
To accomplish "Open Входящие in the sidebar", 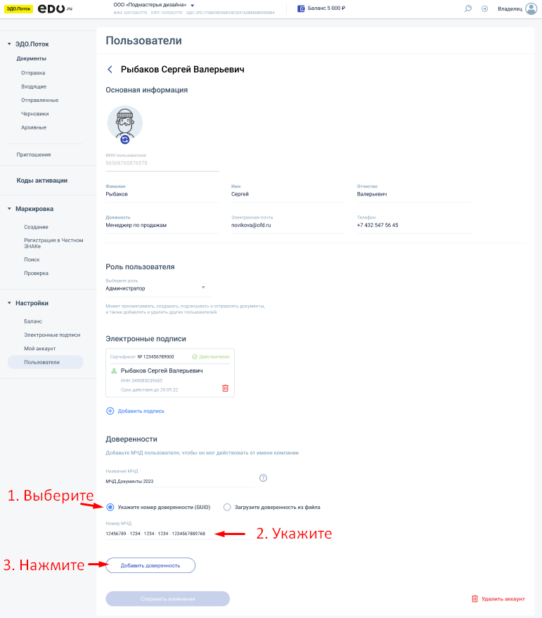I will coord(34,86).
